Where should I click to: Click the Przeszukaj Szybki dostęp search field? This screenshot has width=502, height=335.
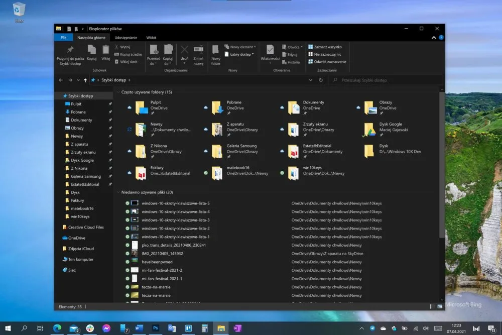pyautogui.click(x=387, y=80)
